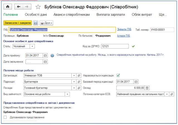Click the Код за ДРФО input field
Image resolution: width=178 pixels, height=125 pixels.
[115, 46]
